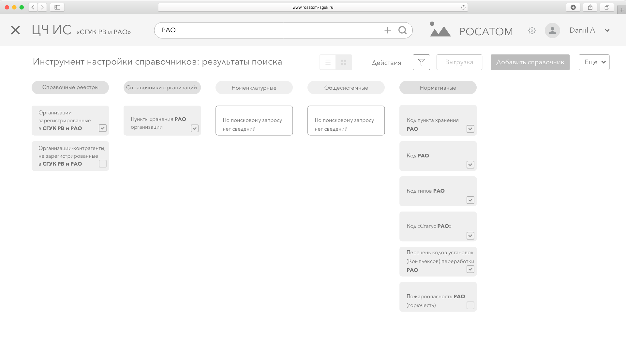Open the 'Еще' dropdown
The height and width of the screenshot is (352, 626).
pos(594,62)
